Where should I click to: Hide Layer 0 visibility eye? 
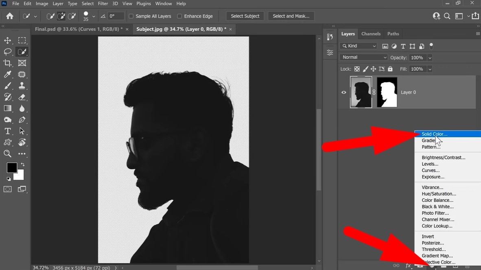(x=343, y=92)
